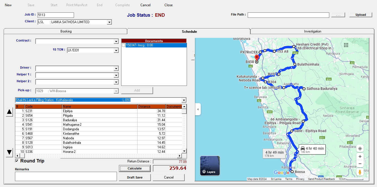This screenshot has width=377, height=187.
Task: Click the bottom Cancel button
Action: [x=169, y=177]
